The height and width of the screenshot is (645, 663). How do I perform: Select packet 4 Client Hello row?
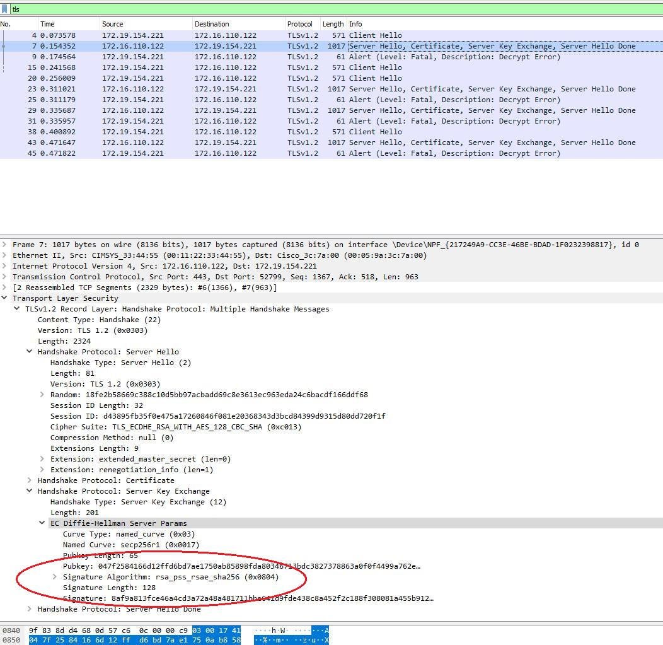[331, 35]
